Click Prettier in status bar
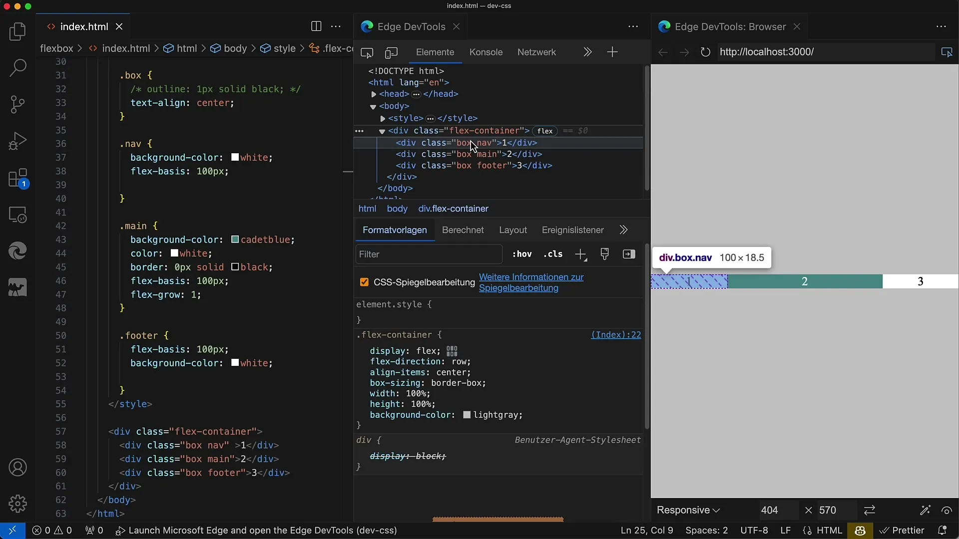This screenshot has height=539, width=959. (x=902, y=531)
